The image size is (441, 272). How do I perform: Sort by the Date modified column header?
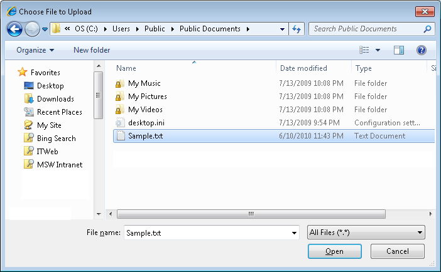click(303, 68)
